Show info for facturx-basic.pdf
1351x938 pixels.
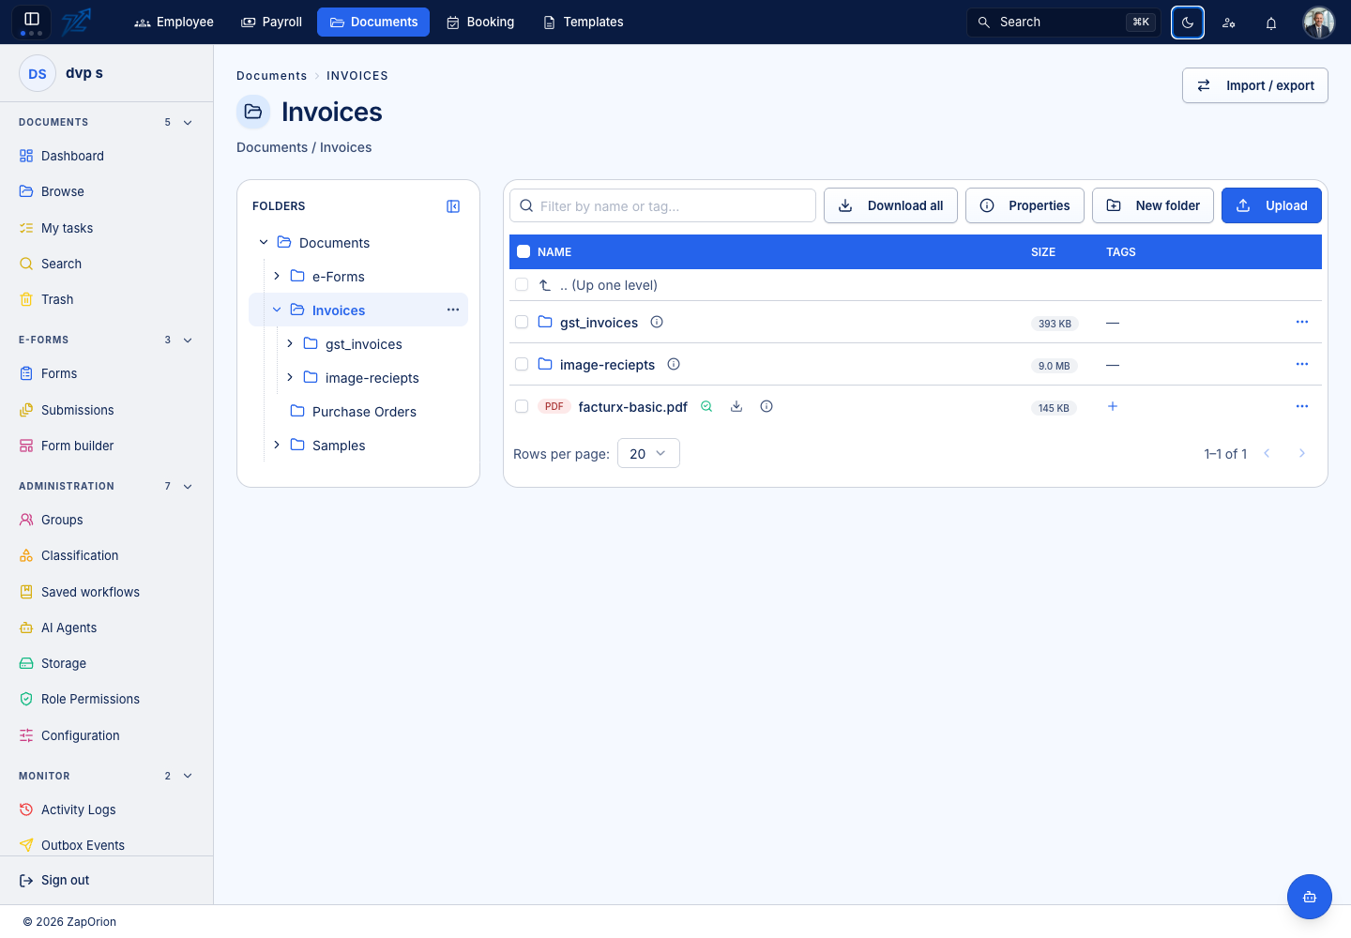point(767,406)
